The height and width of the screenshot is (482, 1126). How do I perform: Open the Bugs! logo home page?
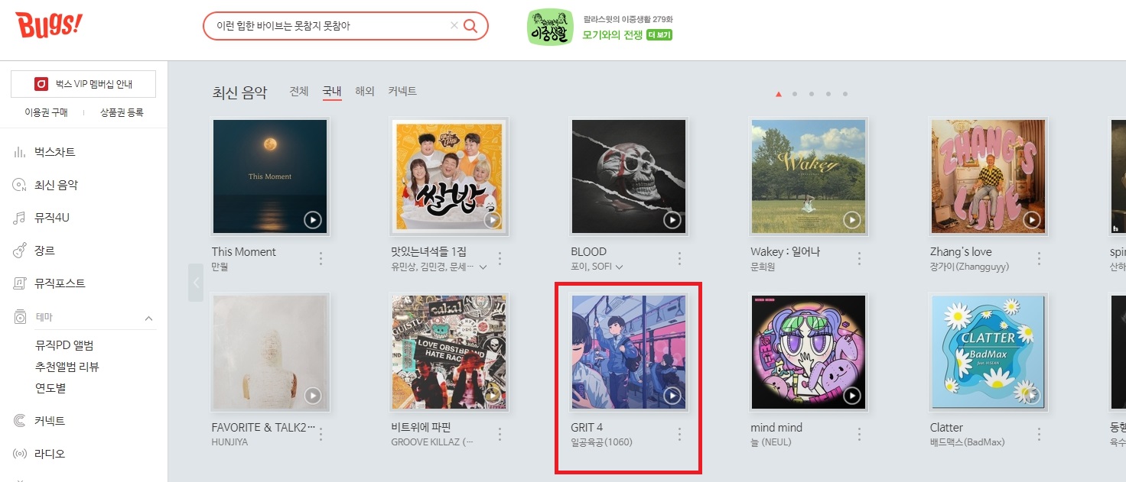coord(49,27)
